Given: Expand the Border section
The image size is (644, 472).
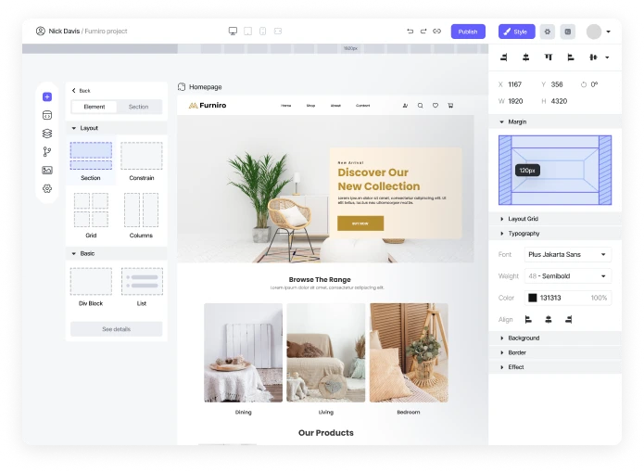Looking at the screenshot, I should click(554, 352).
